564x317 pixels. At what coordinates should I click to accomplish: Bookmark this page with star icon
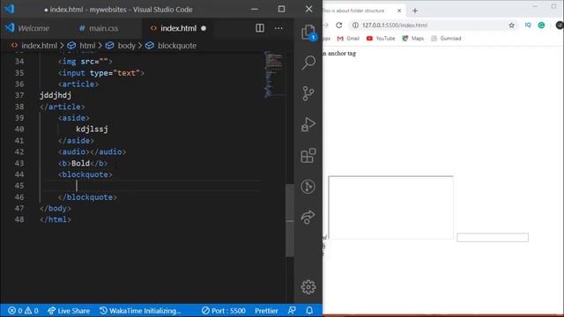[511, 26]
